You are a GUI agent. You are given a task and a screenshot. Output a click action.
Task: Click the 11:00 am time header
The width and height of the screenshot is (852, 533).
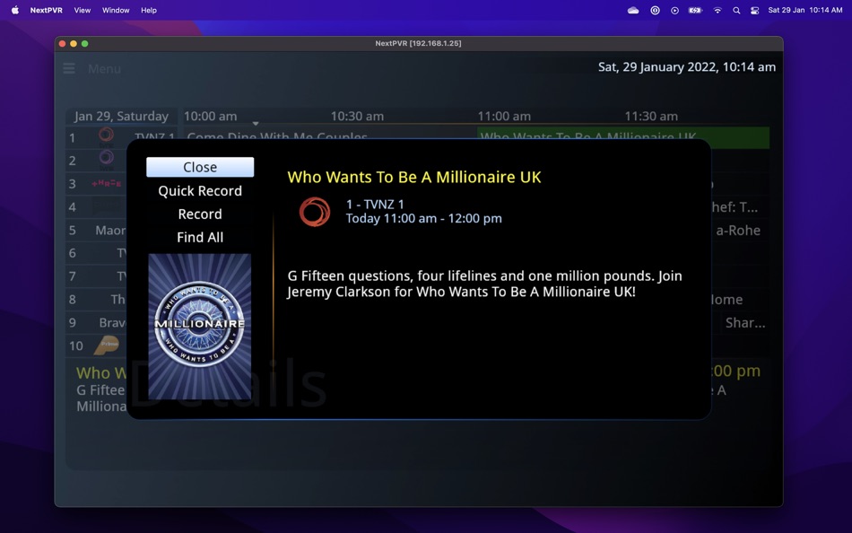504,117
